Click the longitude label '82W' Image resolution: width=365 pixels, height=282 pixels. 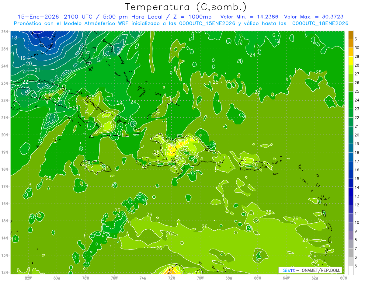(28, 278)
